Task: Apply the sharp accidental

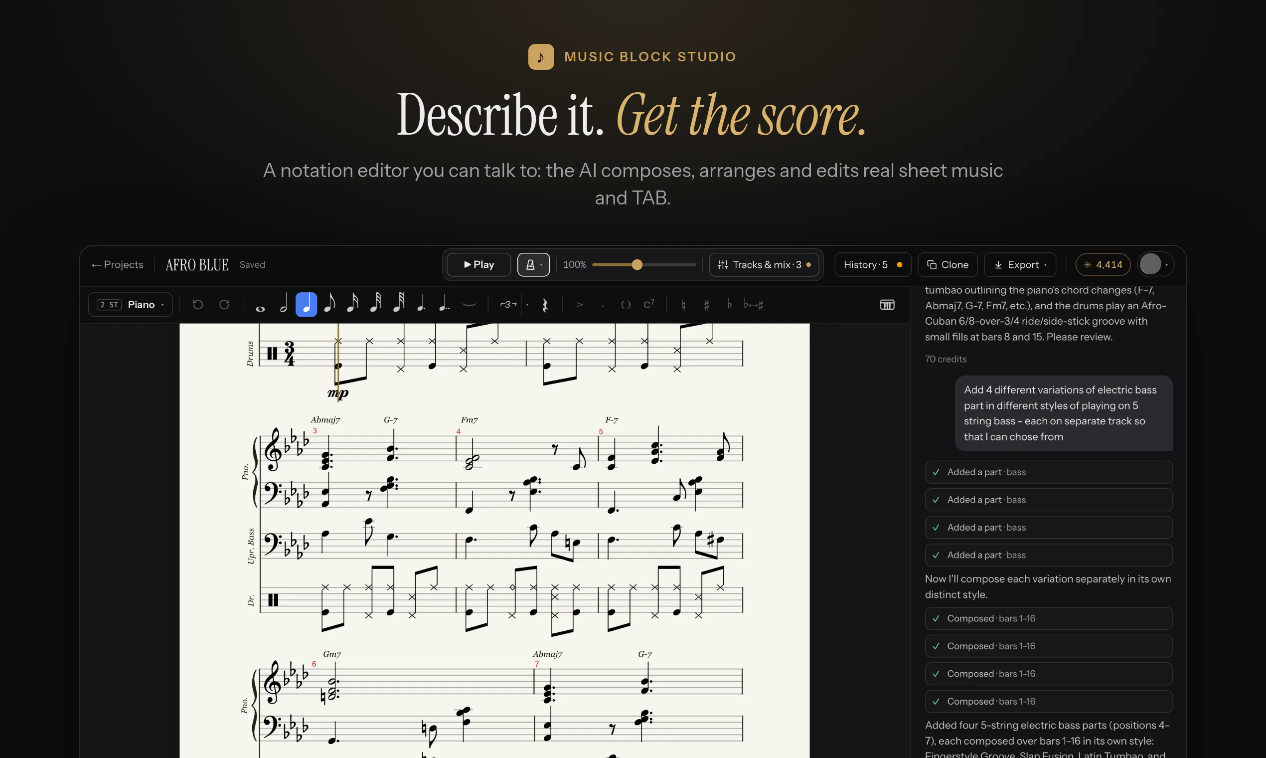Action: coord(706,305)
